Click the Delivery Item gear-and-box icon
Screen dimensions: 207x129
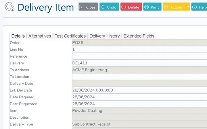point(9,7)
